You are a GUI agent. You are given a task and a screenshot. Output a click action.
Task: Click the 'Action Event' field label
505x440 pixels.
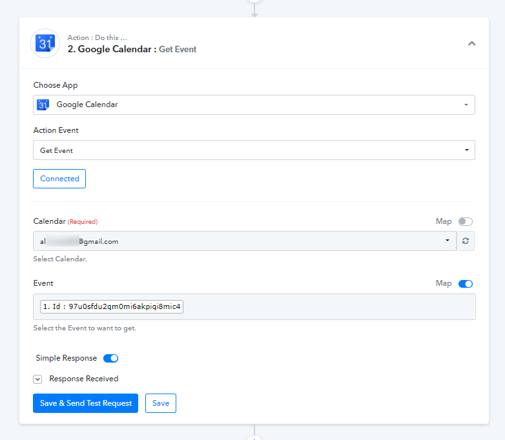click(x=56, y=130)
